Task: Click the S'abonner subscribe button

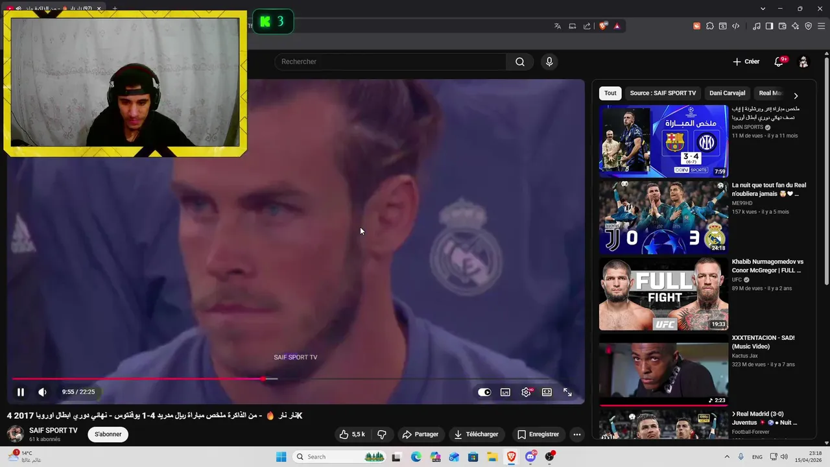Action: [108, 434]
